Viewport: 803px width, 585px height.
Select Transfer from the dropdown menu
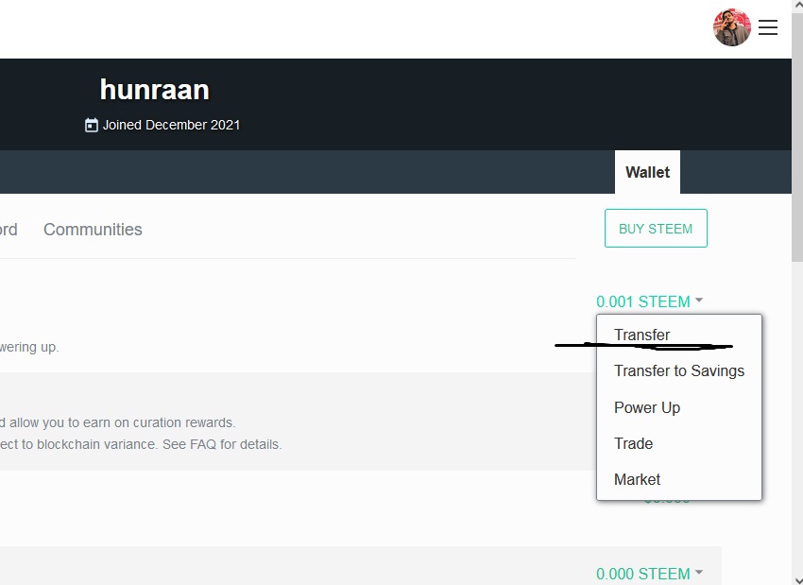tap(641, 335)
